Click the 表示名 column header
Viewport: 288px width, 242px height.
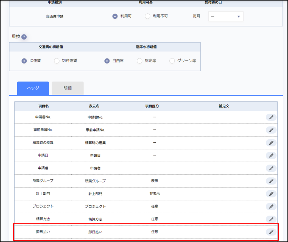click(94, 106)
